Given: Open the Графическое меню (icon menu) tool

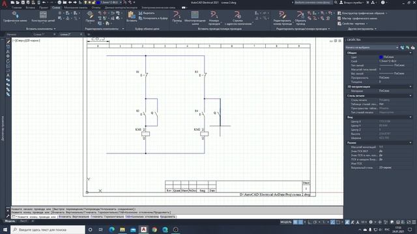Looking at the screenshot, I should tap(15, 17).
